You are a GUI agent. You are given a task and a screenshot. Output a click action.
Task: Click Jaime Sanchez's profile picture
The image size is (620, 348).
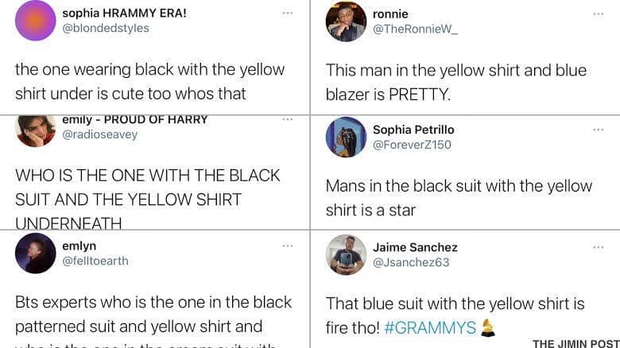point(346,254)
